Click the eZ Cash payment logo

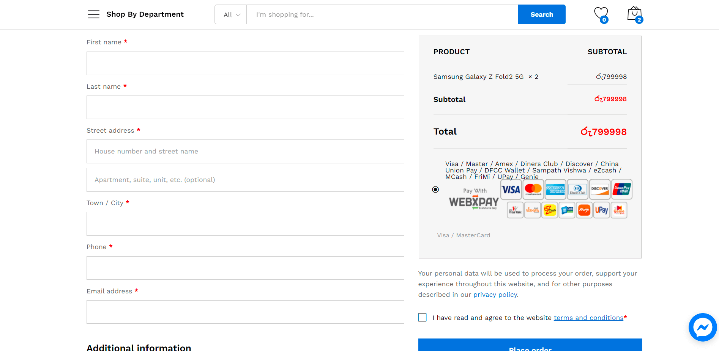tap(549, 210)
